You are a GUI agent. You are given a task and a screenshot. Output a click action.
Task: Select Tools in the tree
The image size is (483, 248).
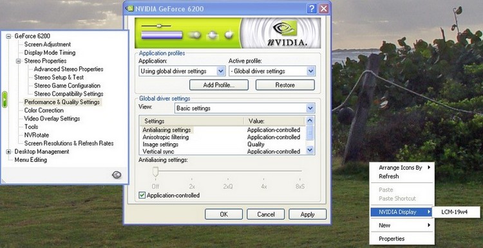pyautogui.click(x=32, y=127)
